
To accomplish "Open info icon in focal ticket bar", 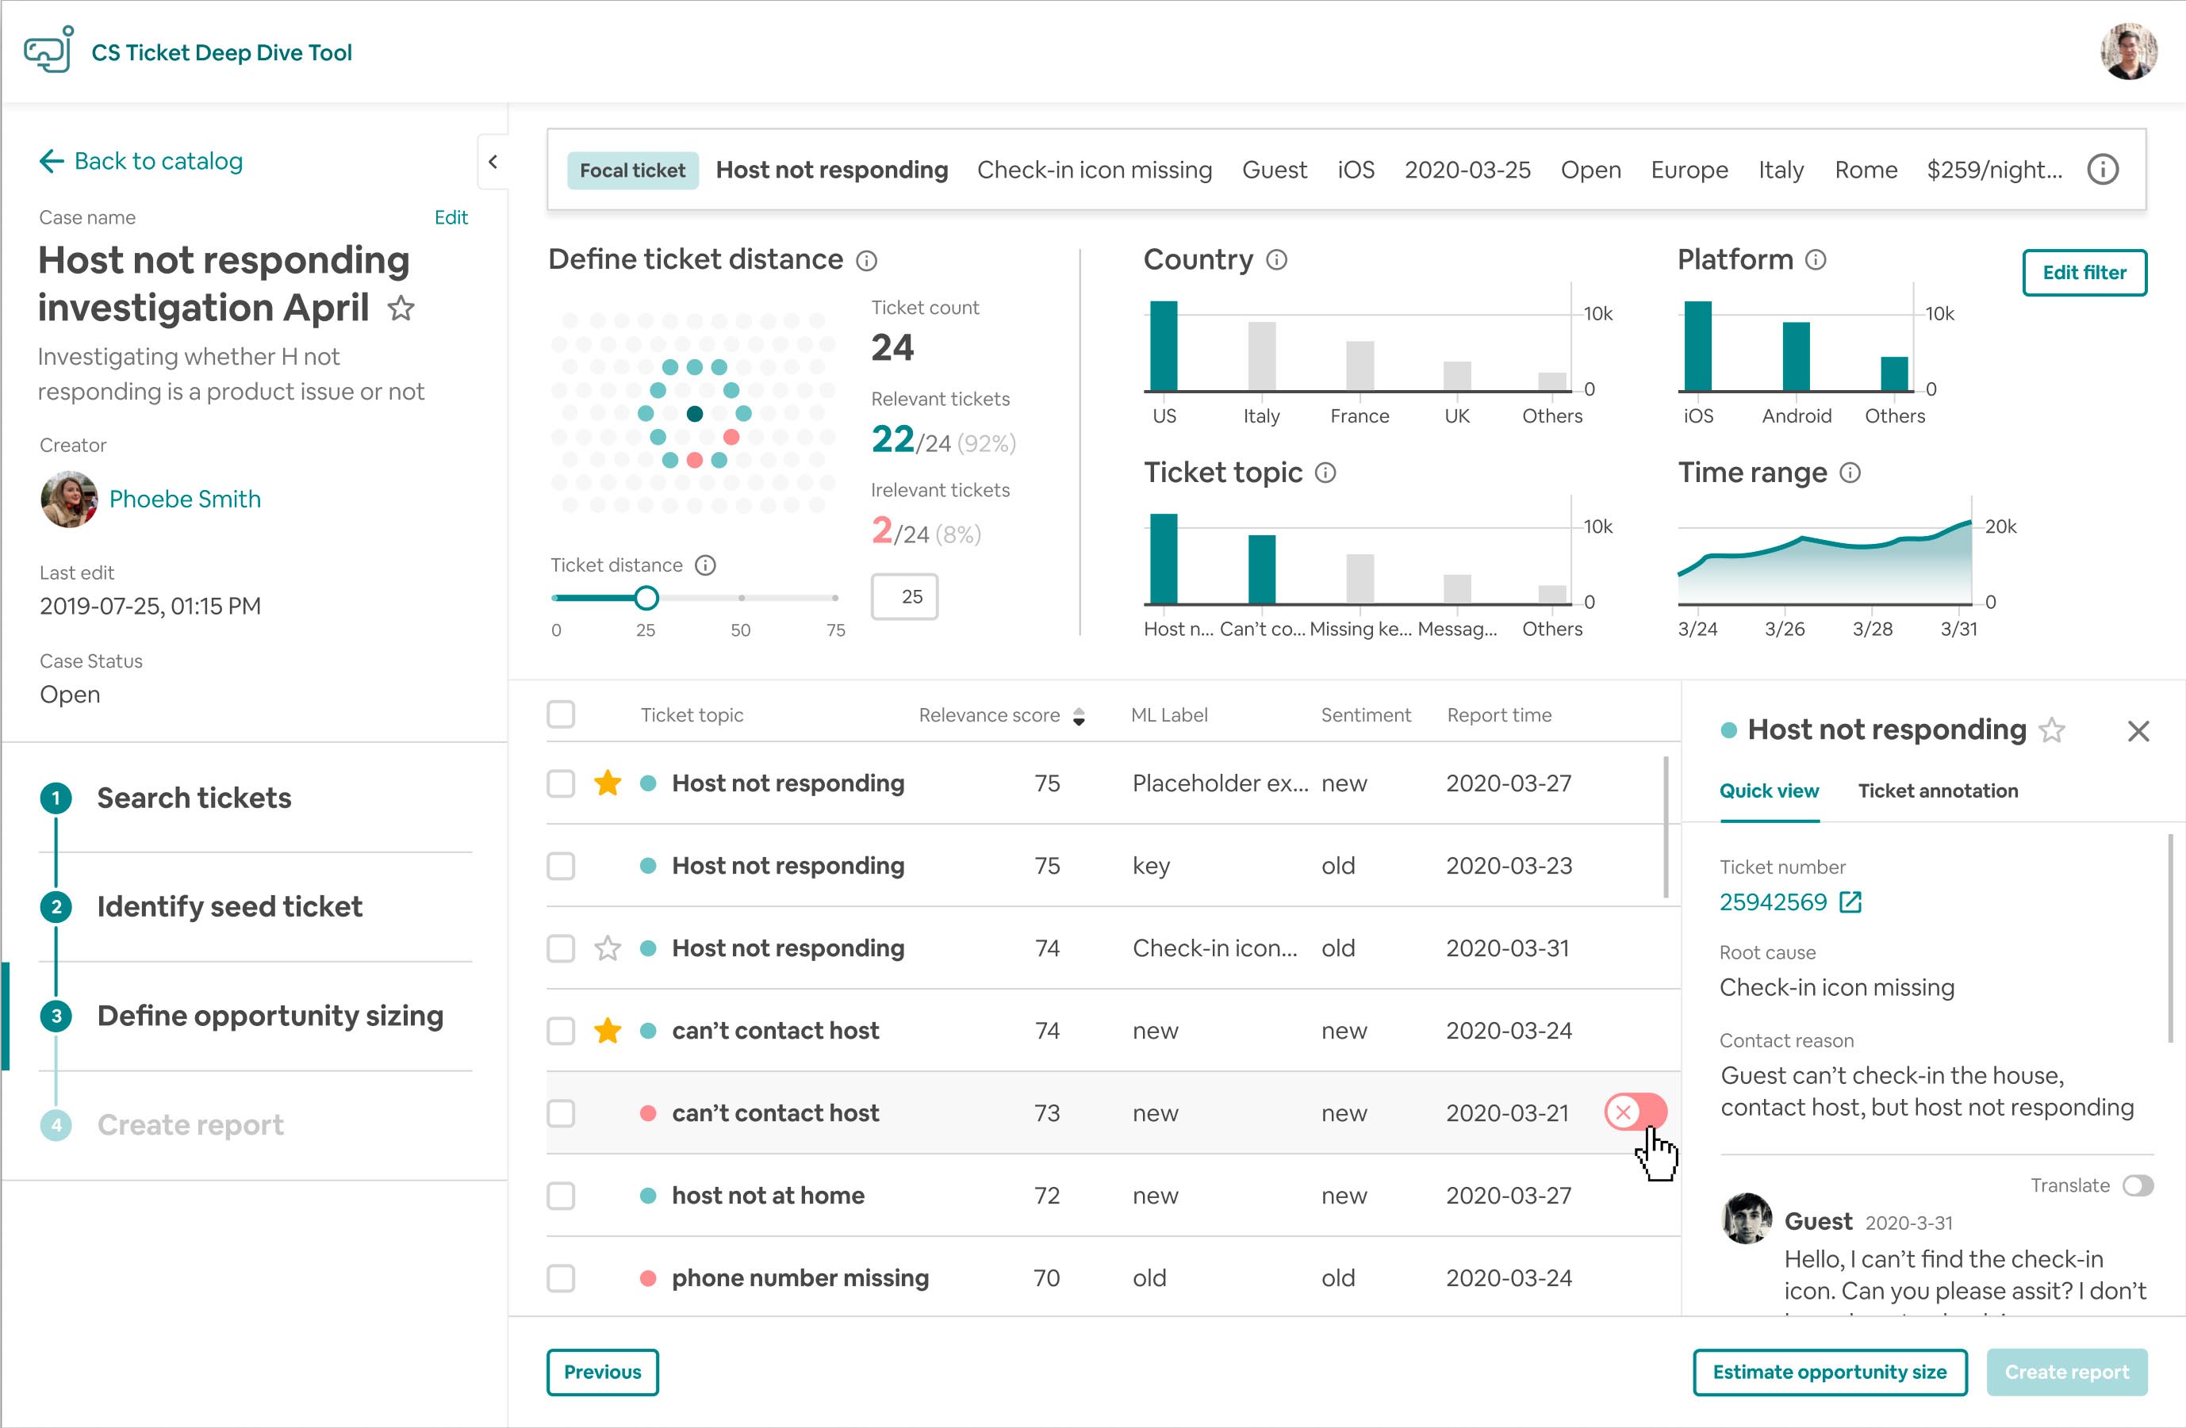I will click(2103, 170).
